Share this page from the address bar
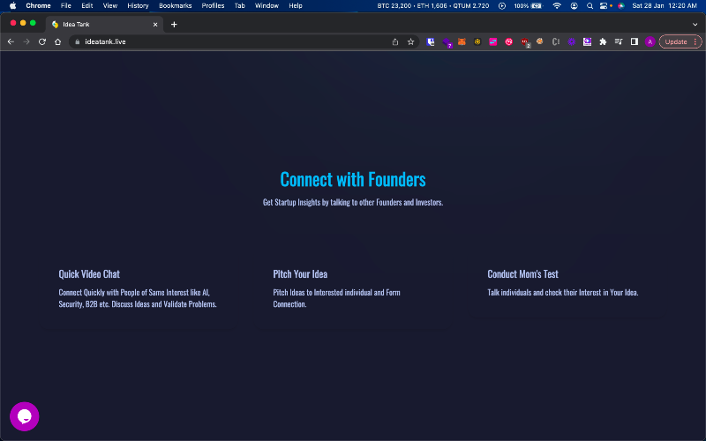The height and width of the screenshot is (441, 706). click(395, 41)
